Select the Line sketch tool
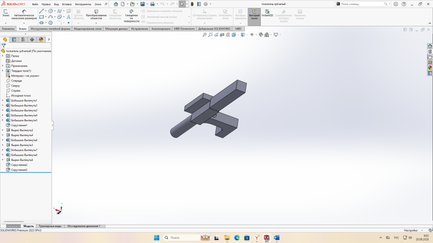Screen dimensions: 433x243 [41, 11]
